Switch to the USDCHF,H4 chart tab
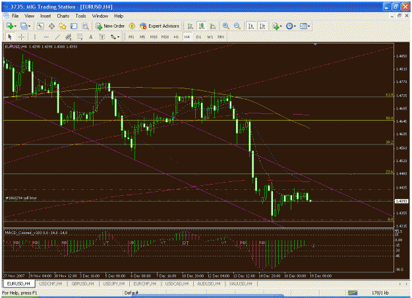 point(51,283)
